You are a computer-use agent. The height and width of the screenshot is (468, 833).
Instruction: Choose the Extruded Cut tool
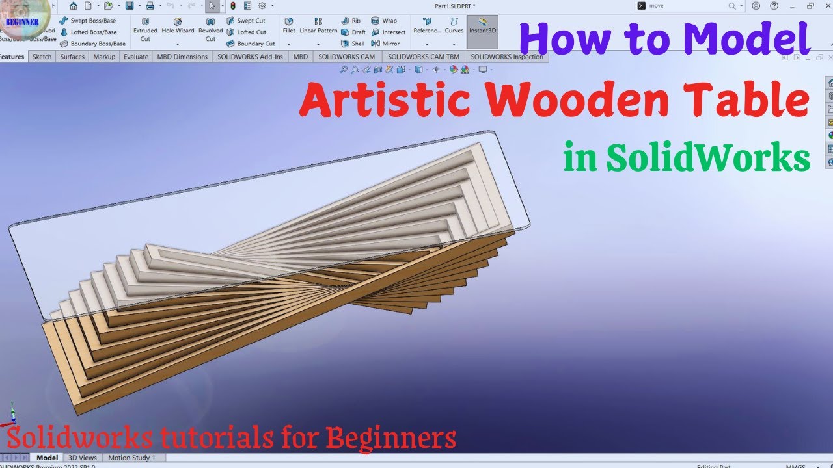[x=145, y=30]
